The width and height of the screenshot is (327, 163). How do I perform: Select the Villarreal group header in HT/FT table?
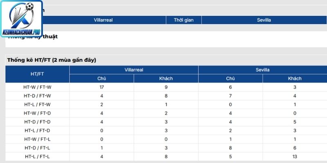click(134, 70)
